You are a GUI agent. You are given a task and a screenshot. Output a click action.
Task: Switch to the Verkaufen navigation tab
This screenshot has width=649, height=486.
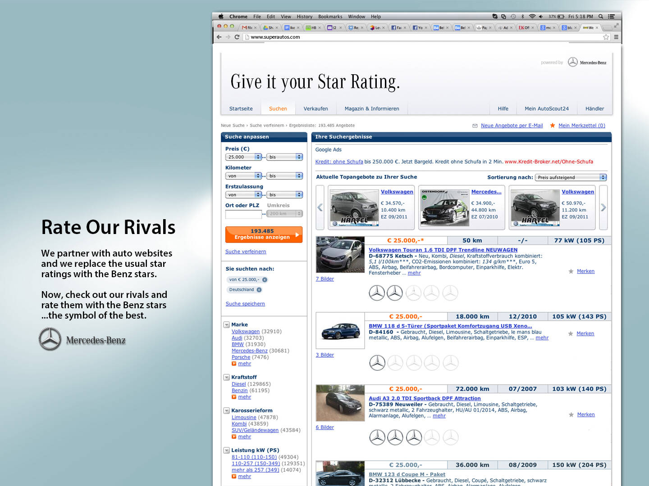pyautogui.click(x=315, y=108)
